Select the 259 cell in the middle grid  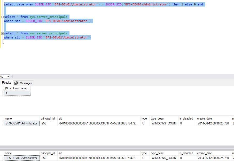pyautogui.click(x=49, y=123)
